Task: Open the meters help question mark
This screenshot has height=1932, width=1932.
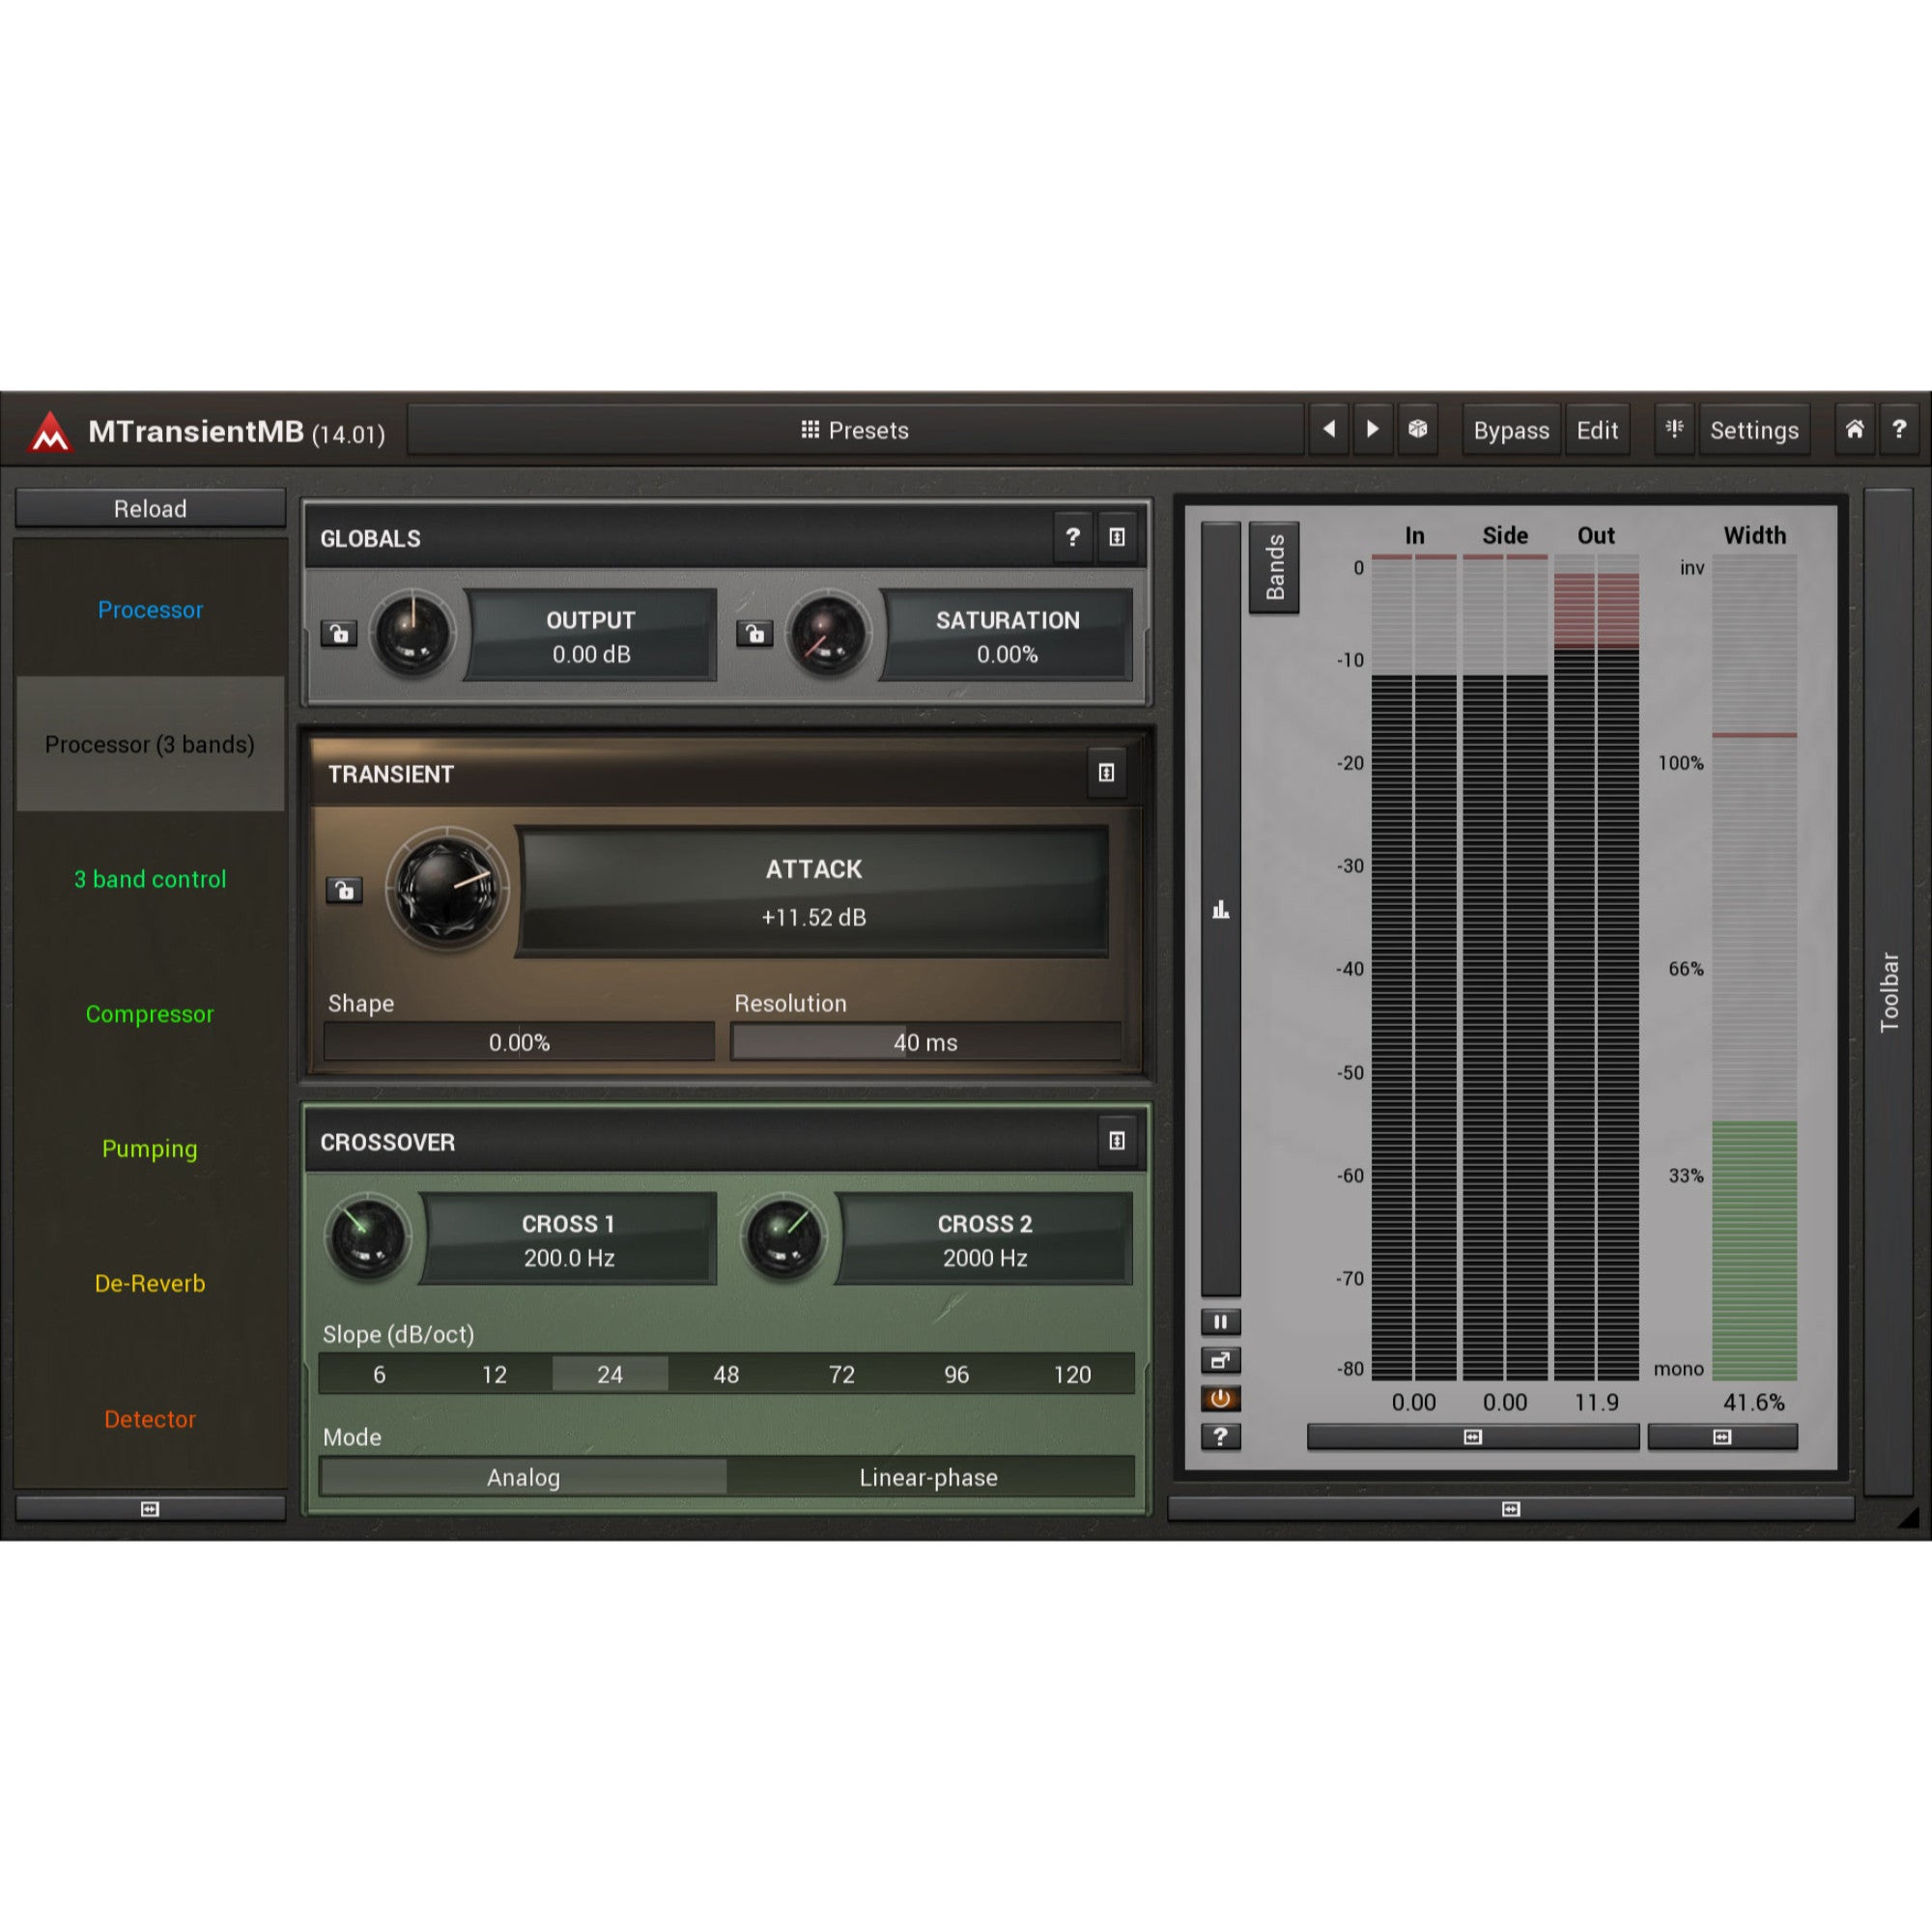Action: pyautogui.click(x=1220, y=1436)
